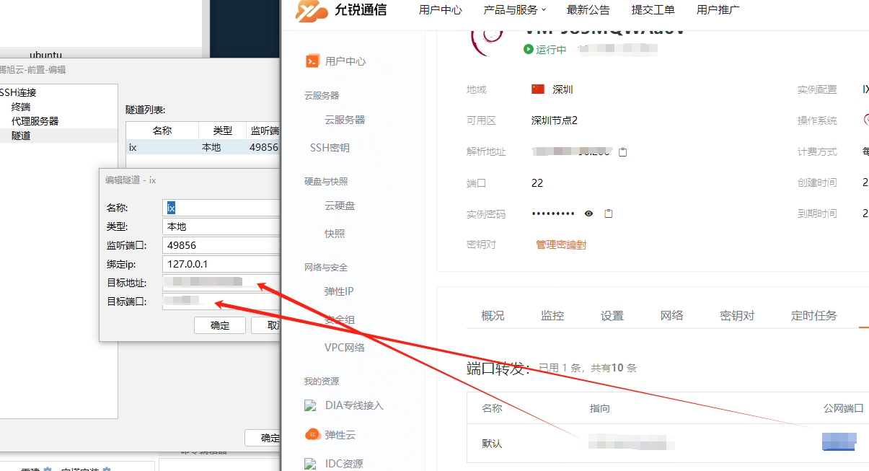
Task: Switch to the 密钥对 tab
Action: tap(737, 315)
